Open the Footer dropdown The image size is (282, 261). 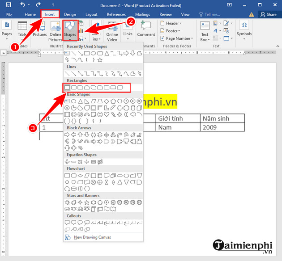coord(170,31)
